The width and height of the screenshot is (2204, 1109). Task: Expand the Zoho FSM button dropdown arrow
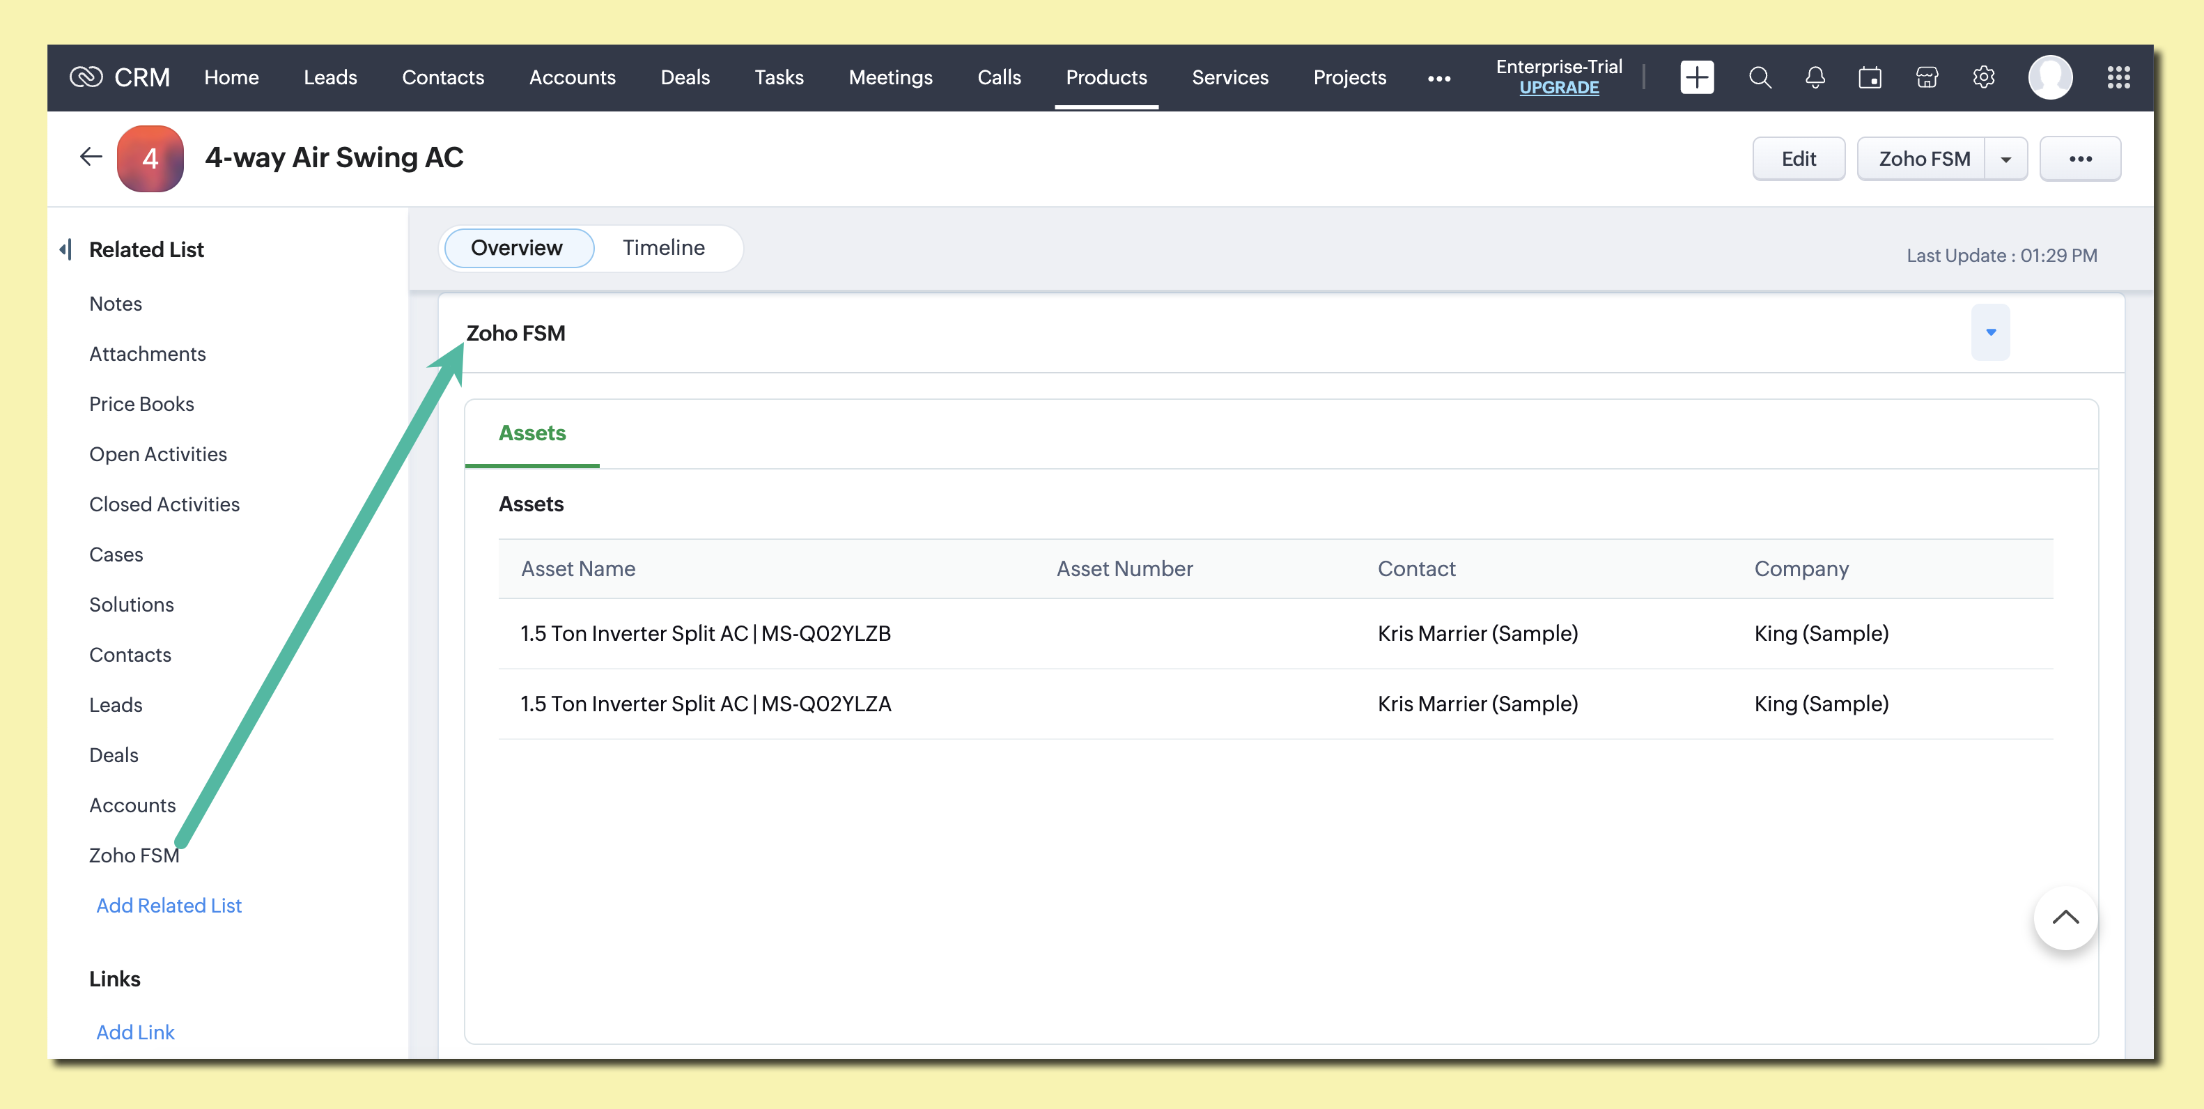(x=2005, y=159)
